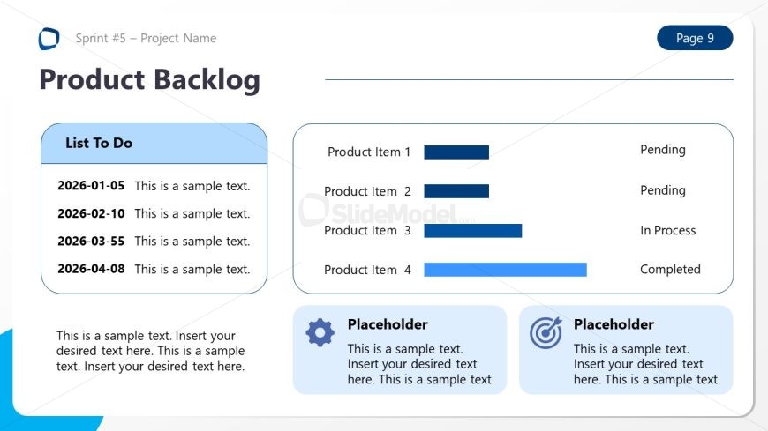Click the sample paragraph below the to-do list
Image resolution: width=768 pixels, height=431 pixels.
(x=150, y=351)
